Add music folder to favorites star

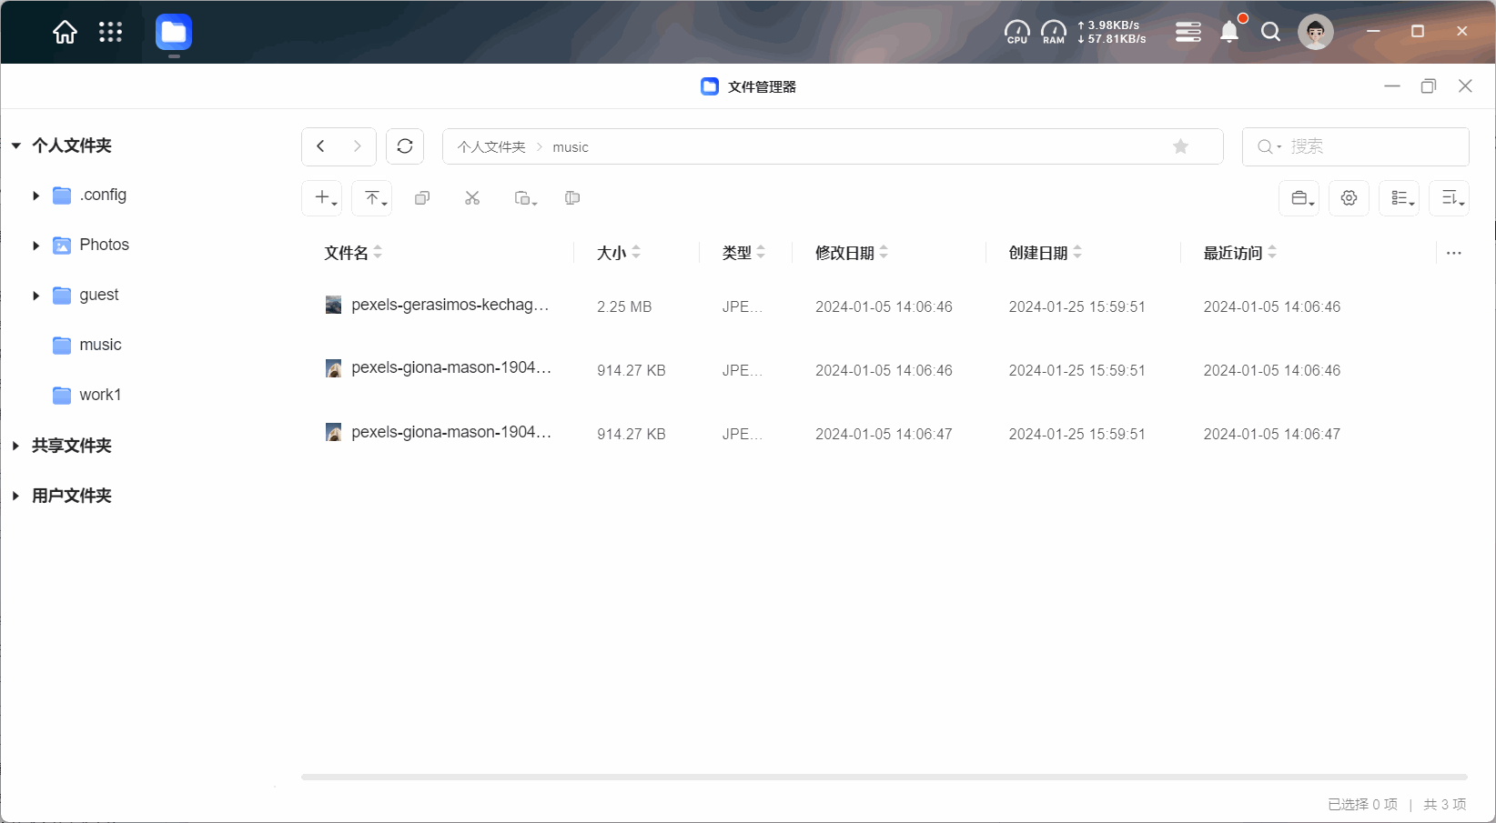coord(1180,146)
